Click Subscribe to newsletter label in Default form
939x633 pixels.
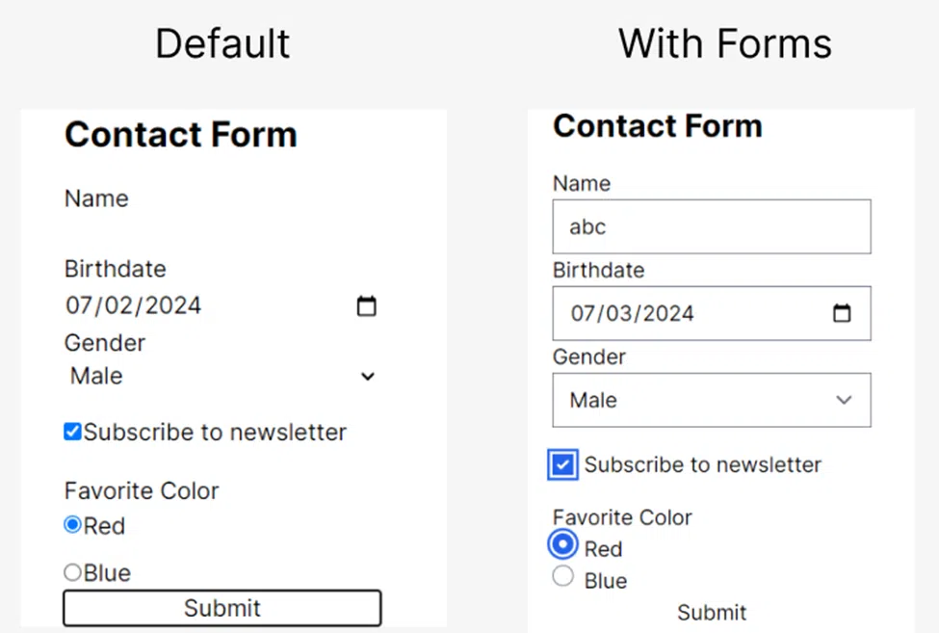215,432
